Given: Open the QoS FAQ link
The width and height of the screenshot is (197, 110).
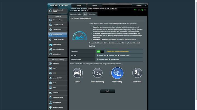Looking at the screenshot, I should (x=92, y=46).
